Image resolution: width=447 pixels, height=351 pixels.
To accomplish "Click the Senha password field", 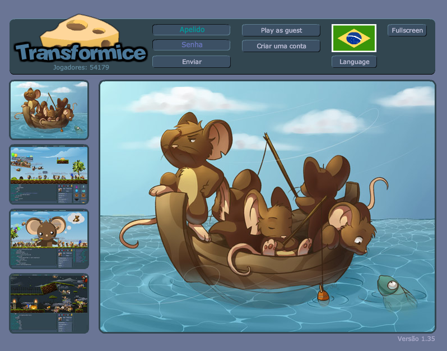I will pos(191,45).
